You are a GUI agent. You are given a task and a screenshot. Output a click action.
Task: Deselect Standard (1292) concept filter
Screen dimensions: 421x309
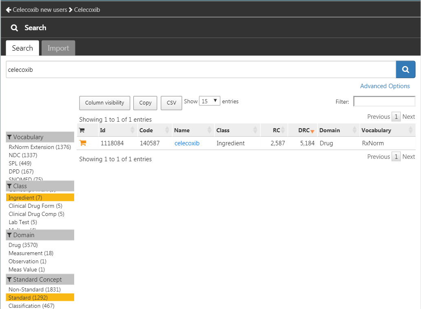click(x=40, y=298)
